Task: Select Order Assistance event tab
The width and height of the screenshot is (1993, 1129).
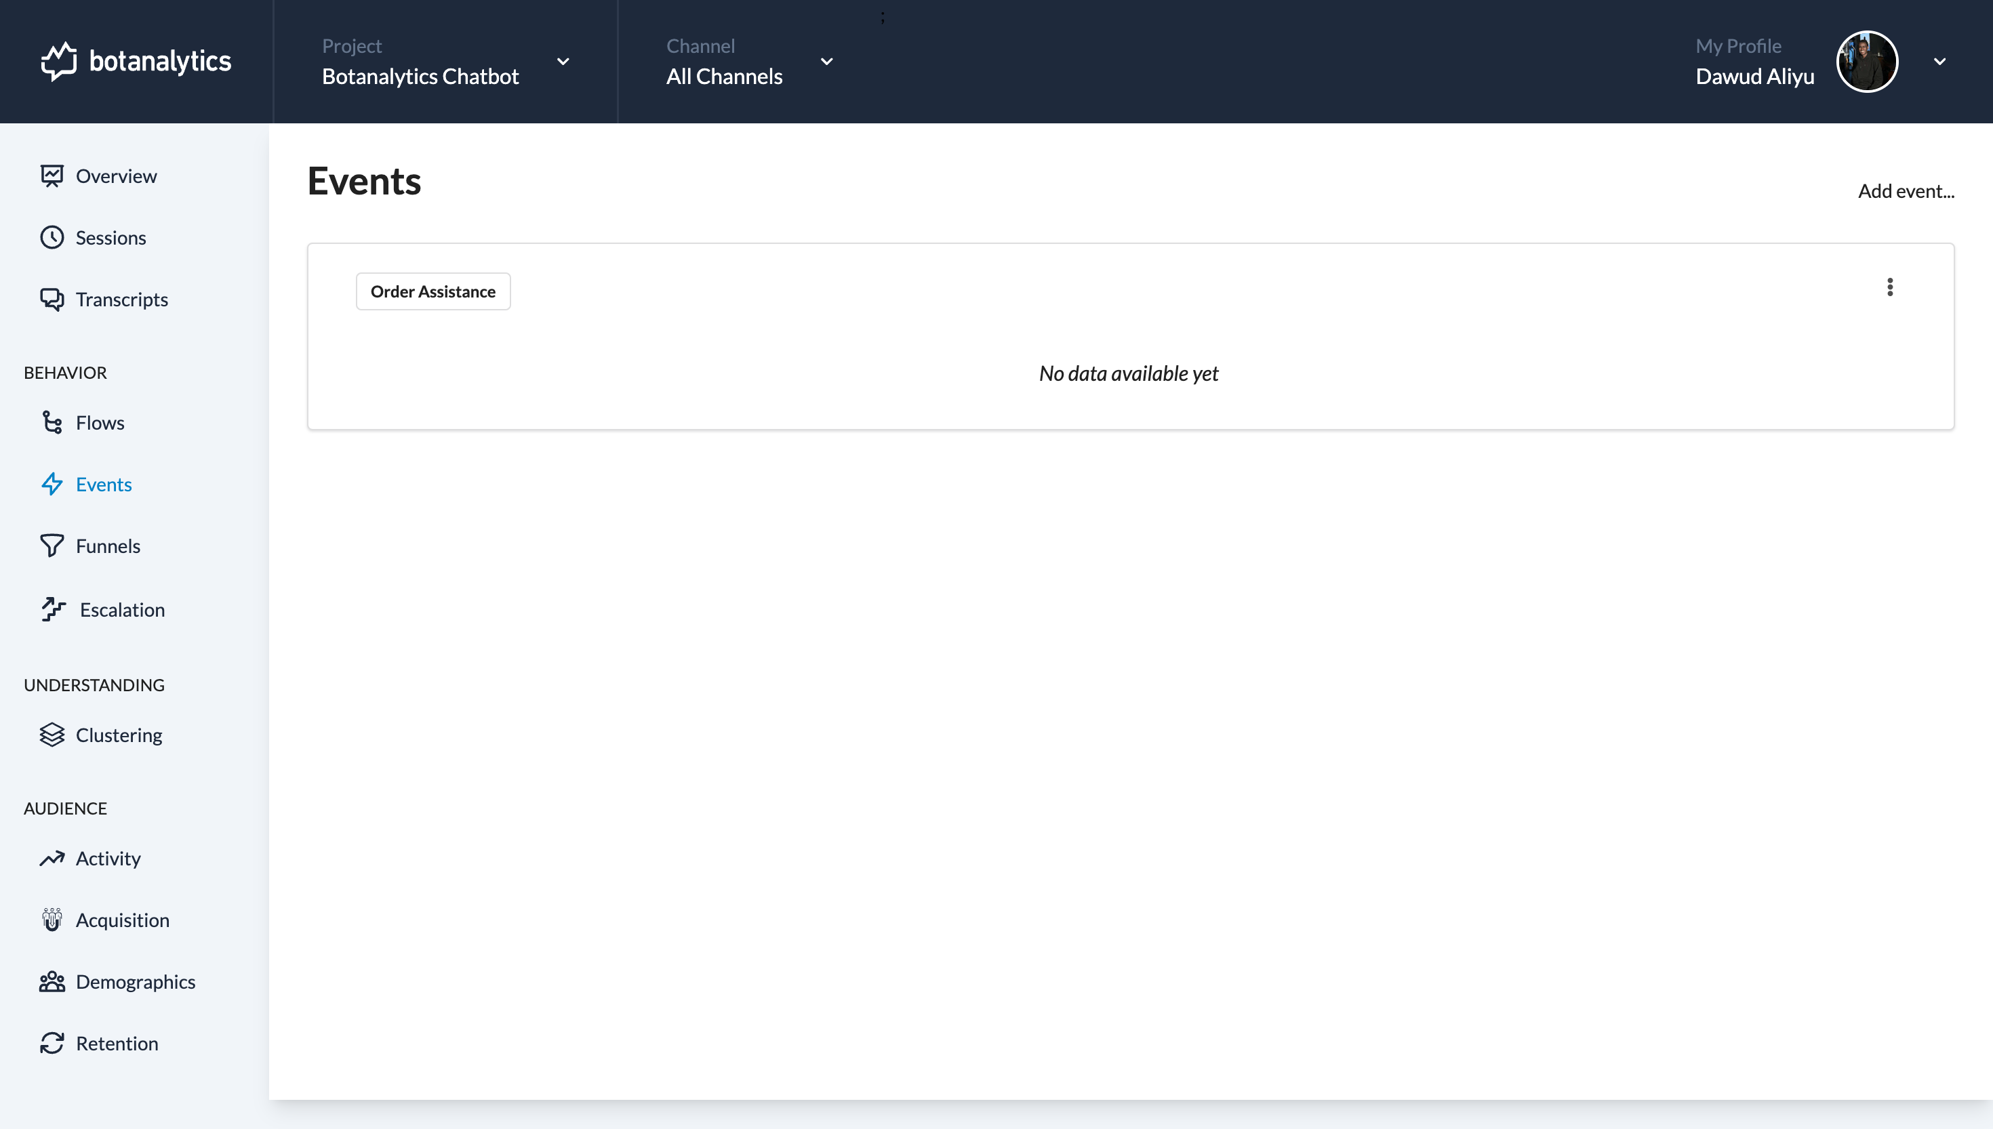Action: click(x=432, y=291)
